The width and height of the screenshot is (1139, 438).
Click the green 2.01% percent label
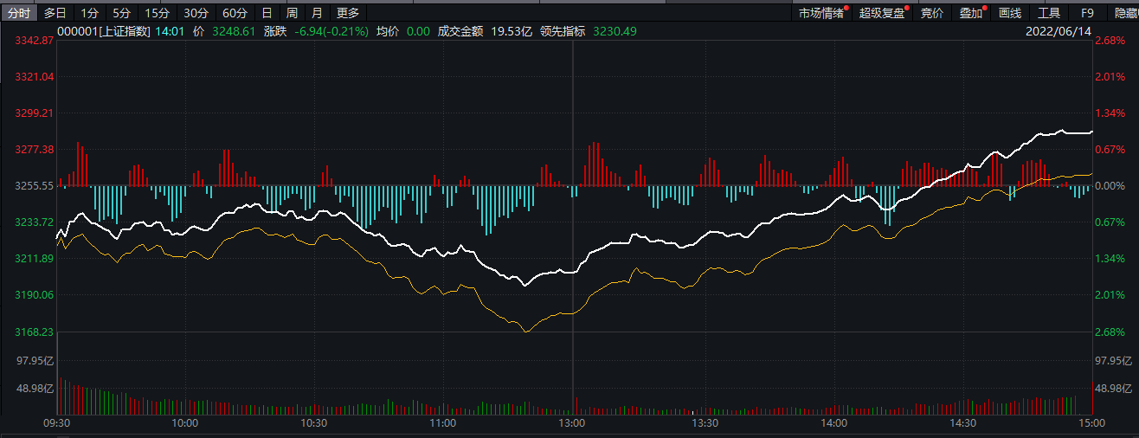(x=1110, y=295)
